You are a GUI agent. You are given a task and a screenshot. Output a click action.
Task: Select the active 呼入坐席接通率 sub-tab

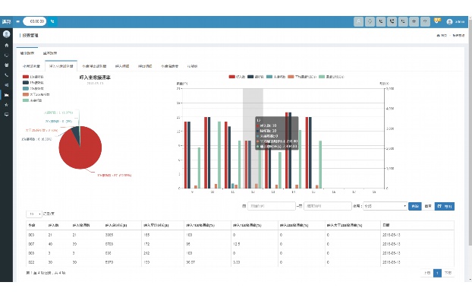click(x=61, y=66)
